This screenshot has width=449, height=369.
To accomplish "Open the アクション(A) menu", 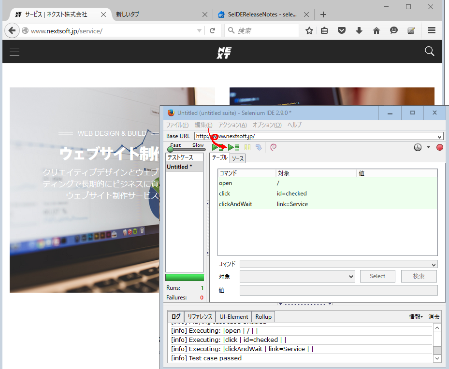I will coord(232,125).
